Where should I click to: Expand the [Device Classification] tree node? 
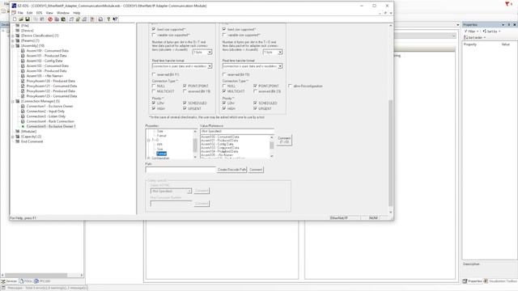tap(13, 36)
